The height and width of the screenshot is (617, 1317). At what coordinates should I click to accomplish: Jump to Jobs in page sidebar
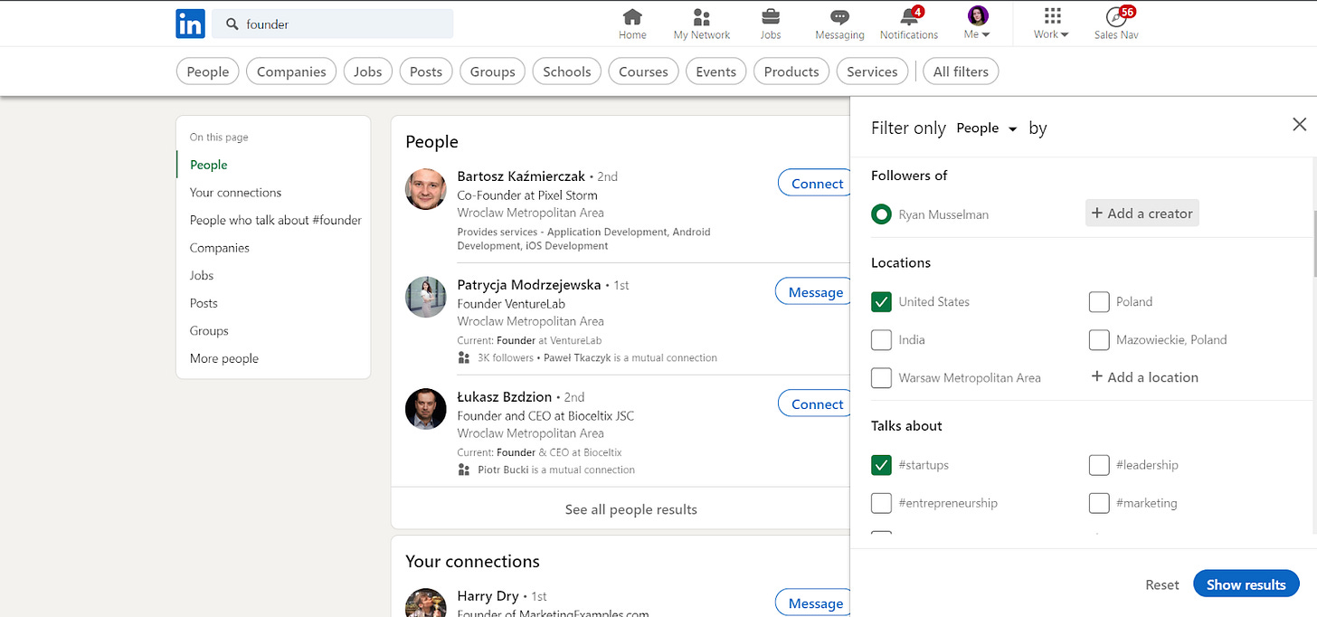coord(202,275)
